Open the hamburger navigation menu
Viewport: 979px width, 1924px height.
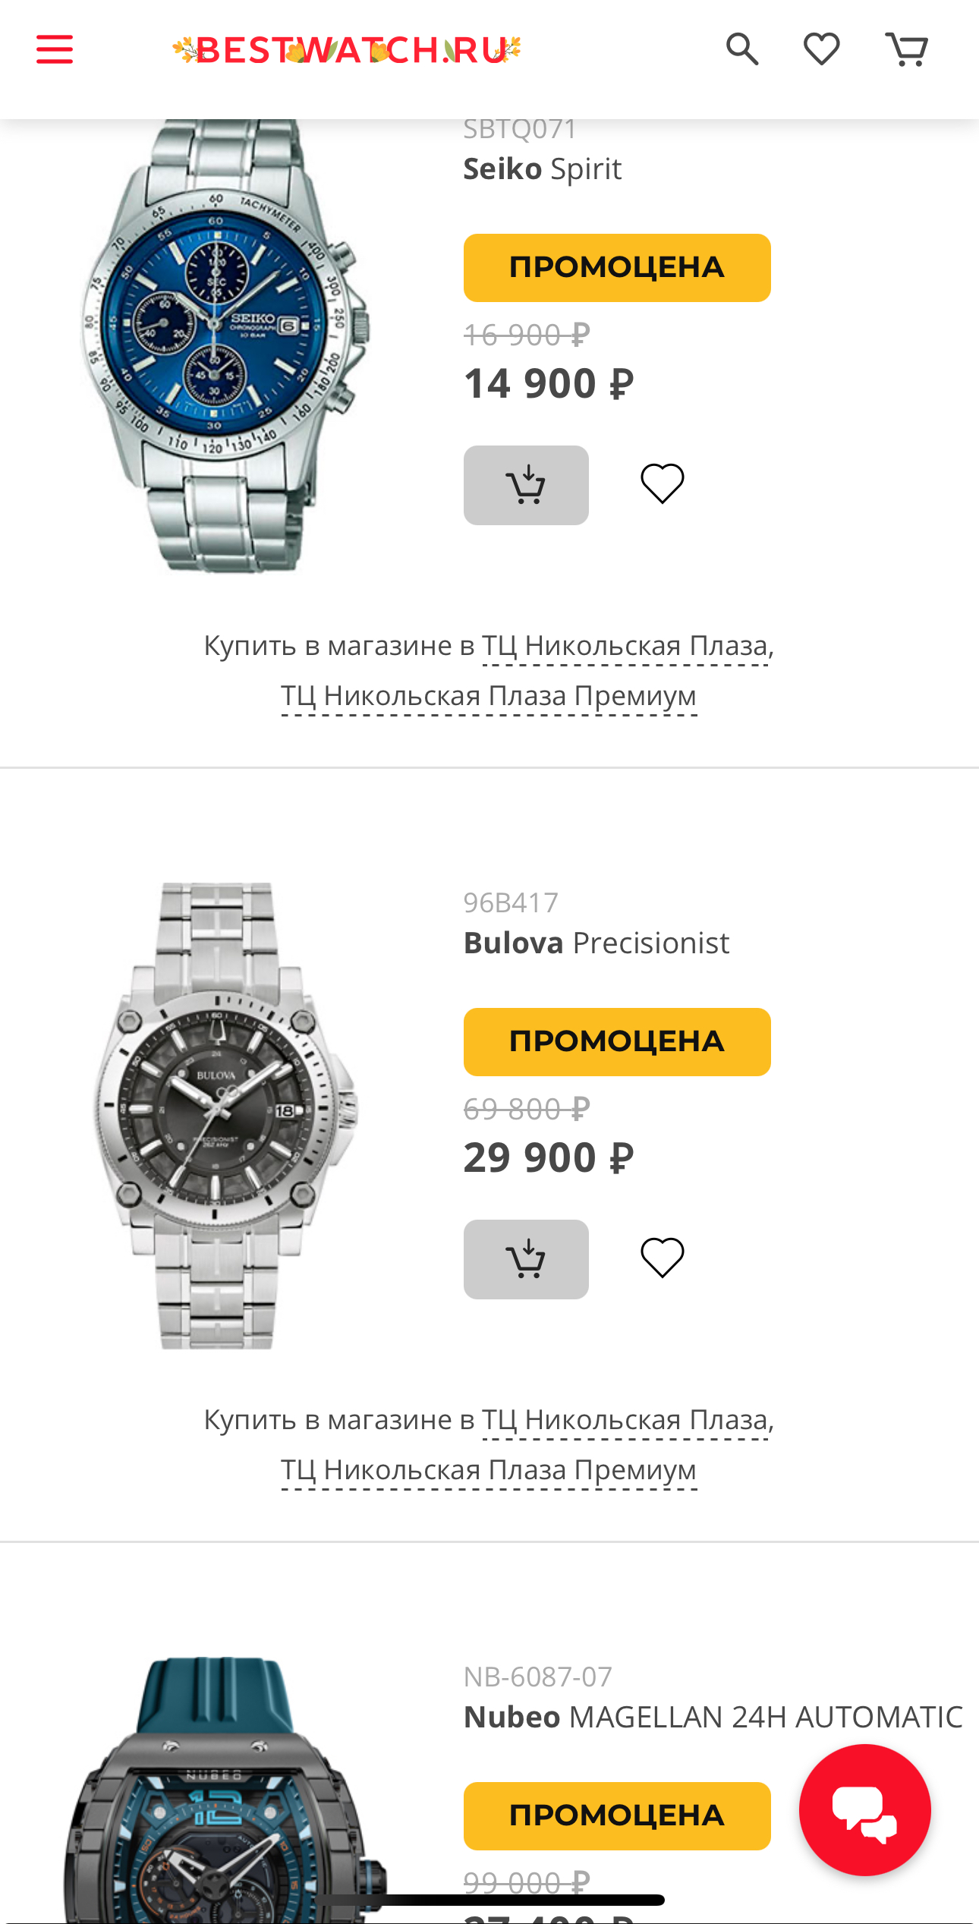(54, 48)
